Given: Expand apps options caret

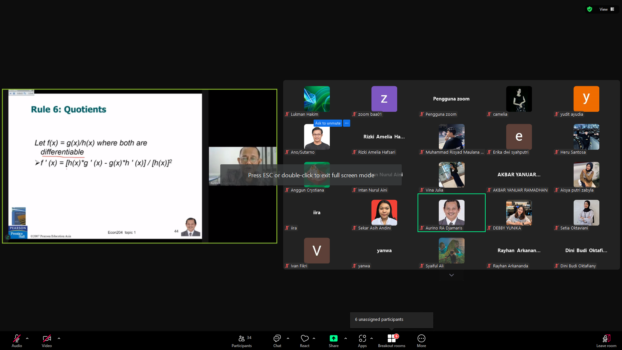Looking at the screenshot, I should (x=372, y=338).
